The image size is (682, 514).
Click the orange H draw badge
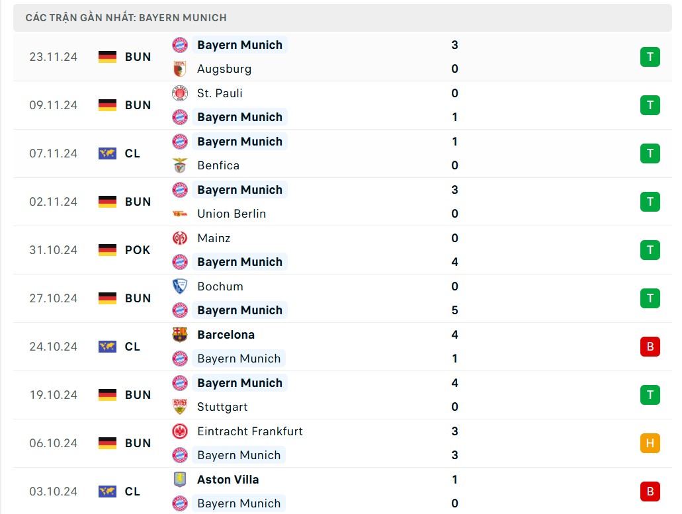[650, 443]
